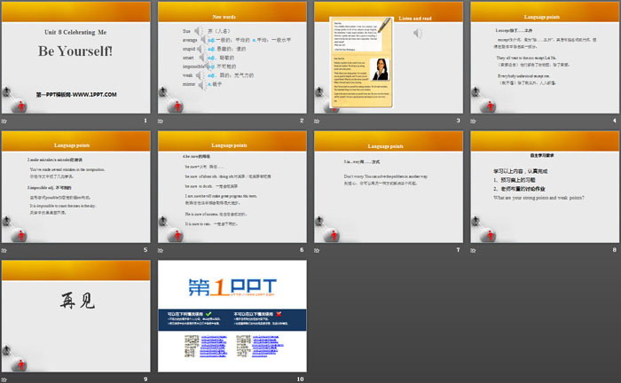Preview the transition star under slide 5
Image resolution: width=621 pixels, height=383 pixels.
5,250
